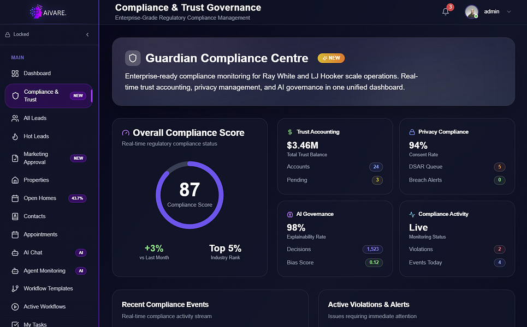
Task: Click the Workflow Templates branch icon
Action: (x=15, y=288)
